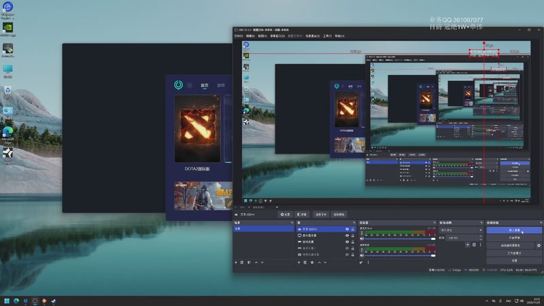Lock the 显示器采集 source

coord(353,235)
